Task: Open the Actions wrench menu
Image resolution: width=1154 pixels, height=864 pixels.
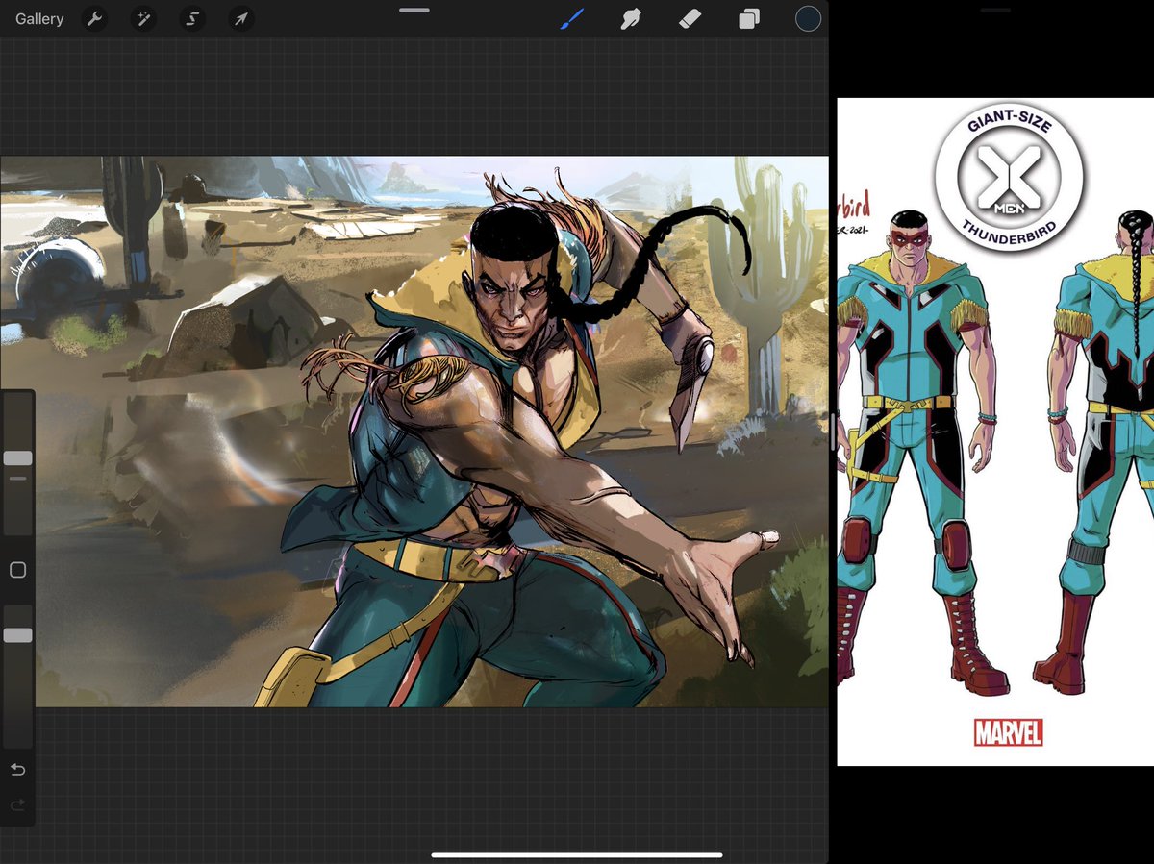Action: (93, 19)
